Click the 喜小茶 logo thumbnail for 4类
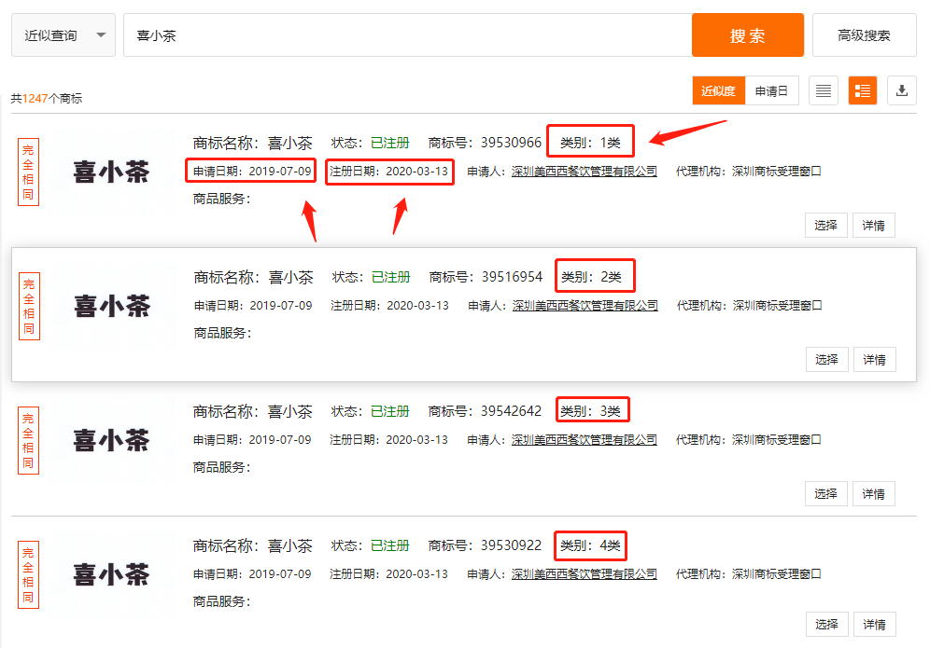Viewport: 930px width, 648px height. (x=111, y=574)
